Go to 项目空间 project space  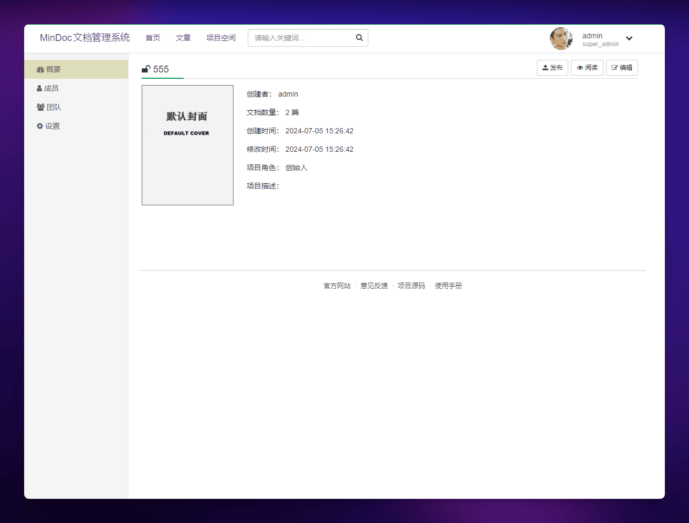[221, 38]
